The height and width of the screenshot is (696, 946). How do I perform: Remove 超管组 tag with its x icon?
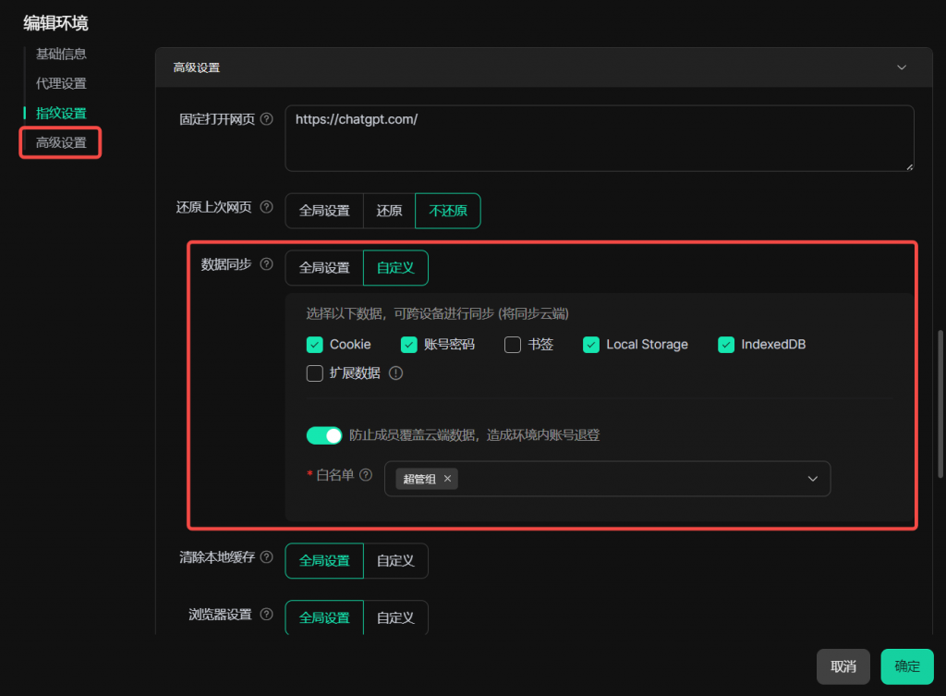[448, 479]
